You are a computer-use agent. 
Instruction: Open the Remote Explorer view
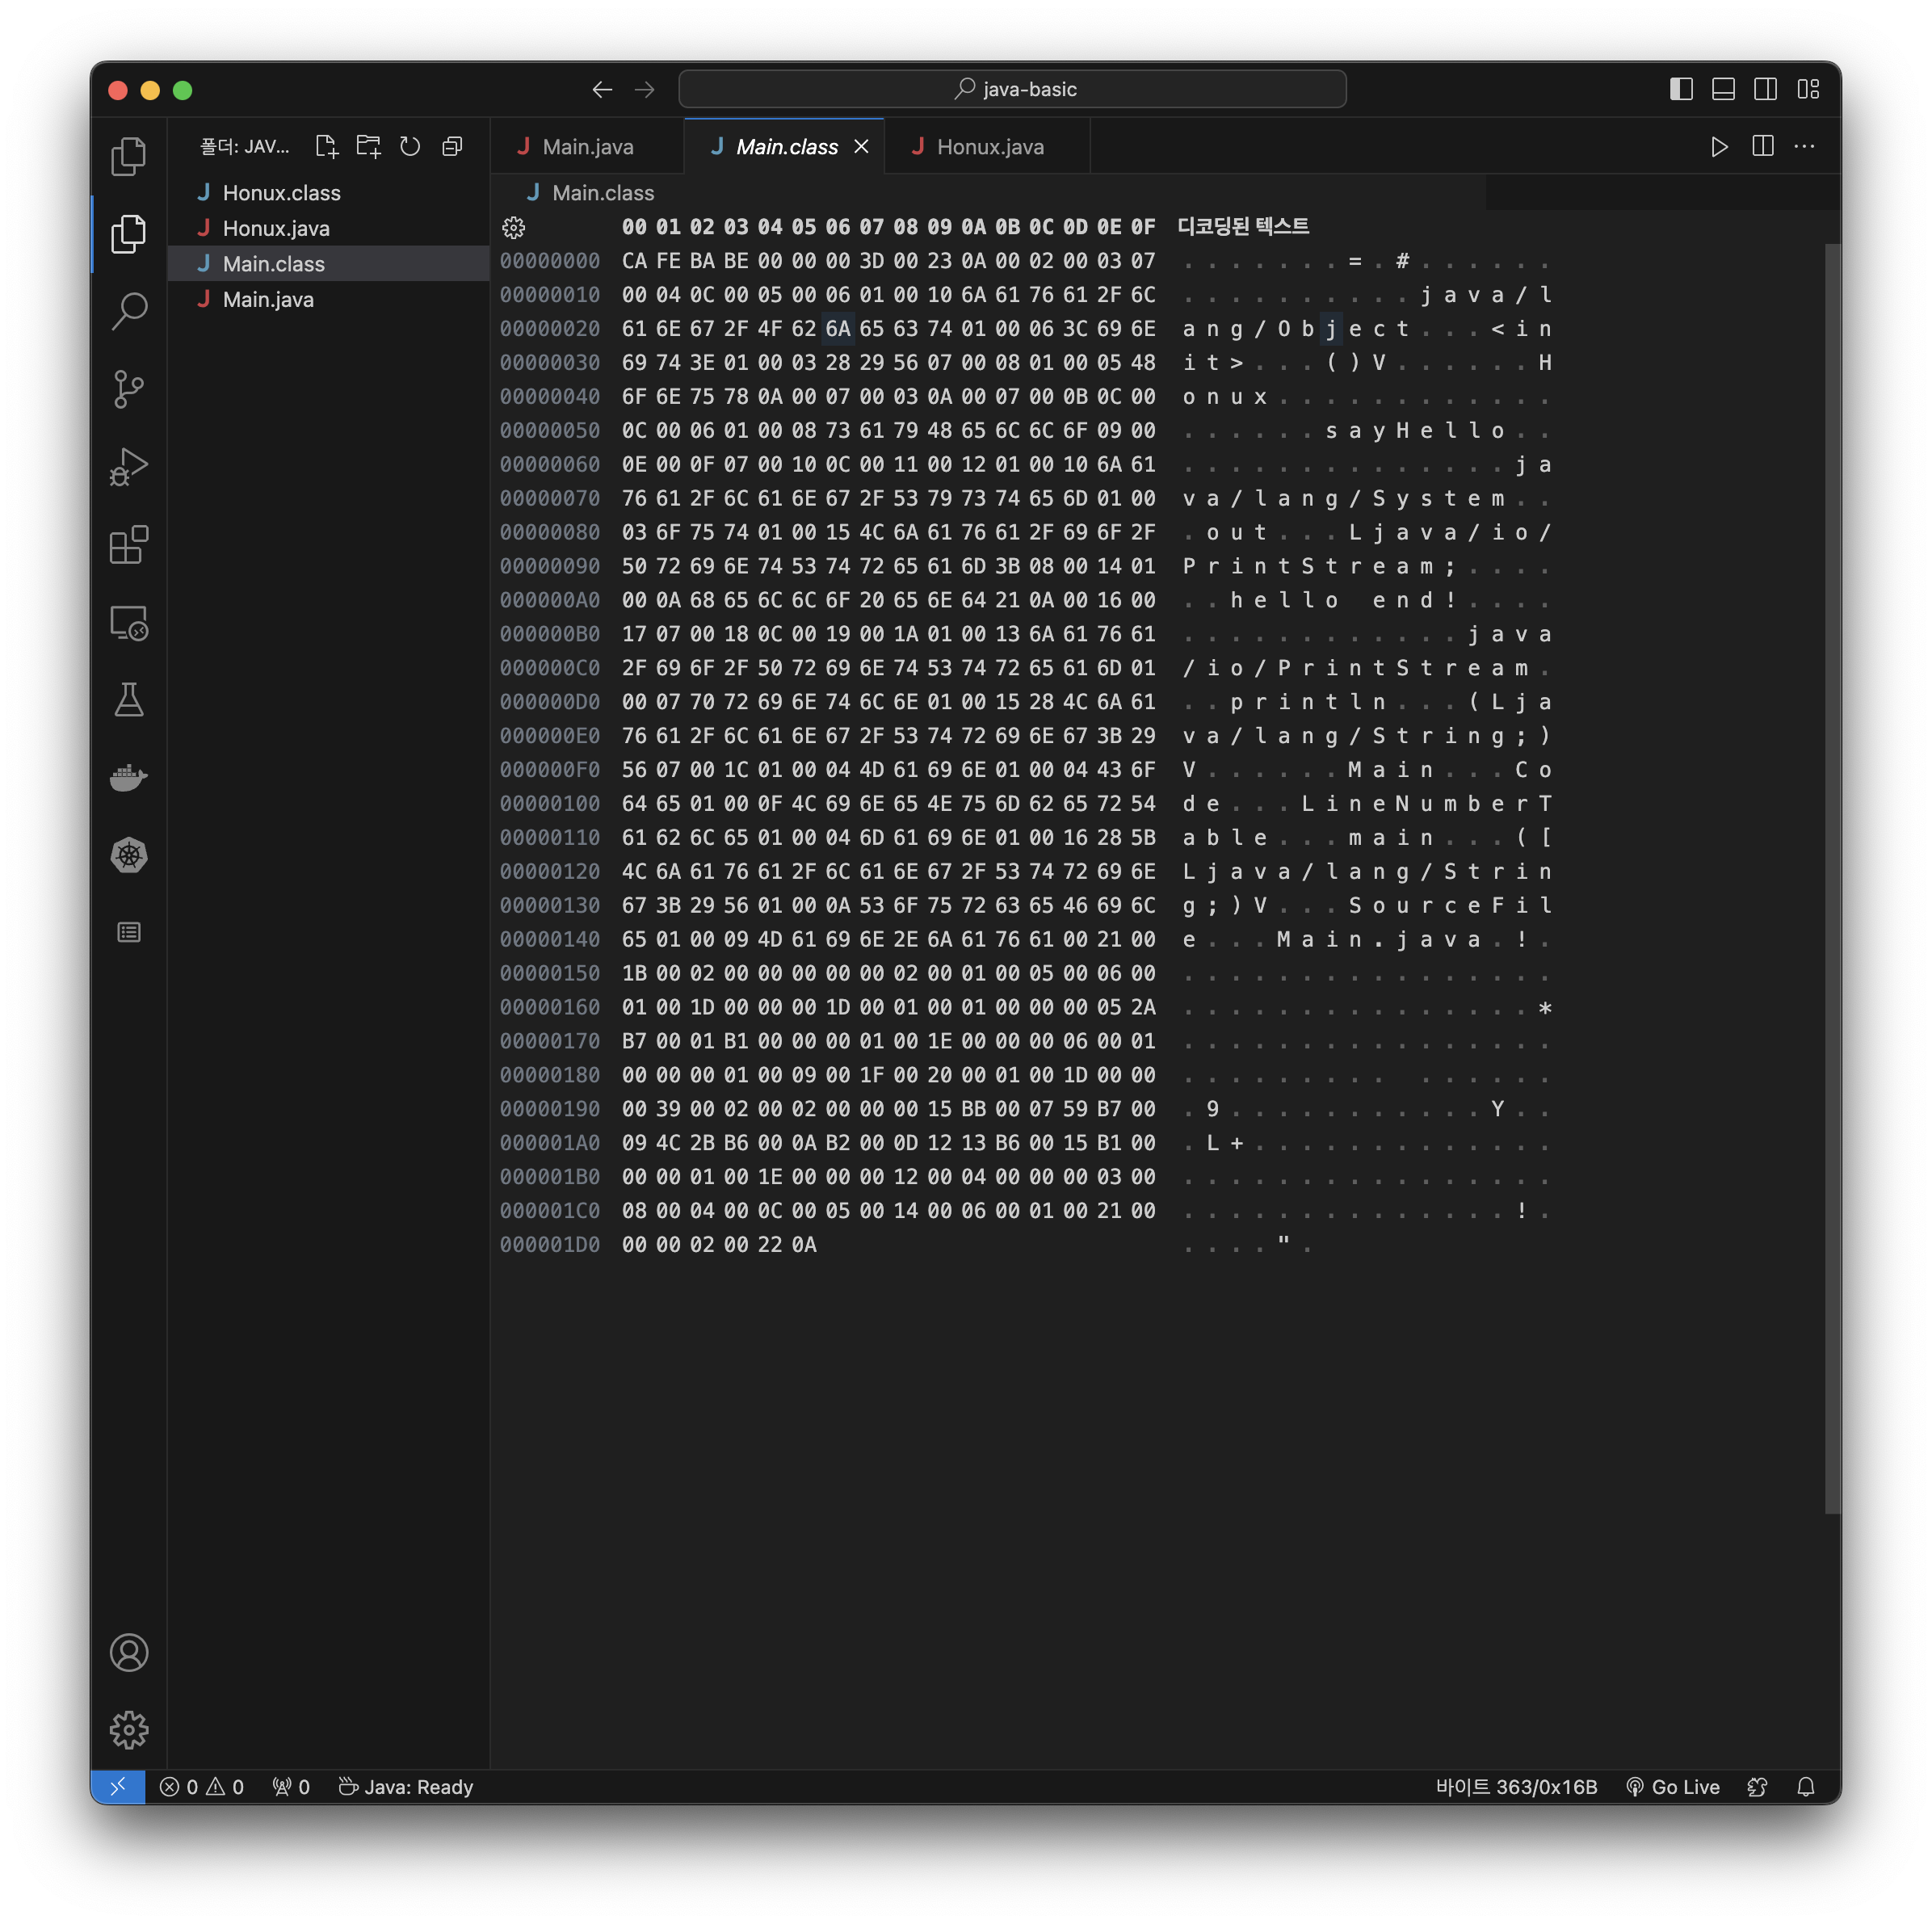[129, 623]
